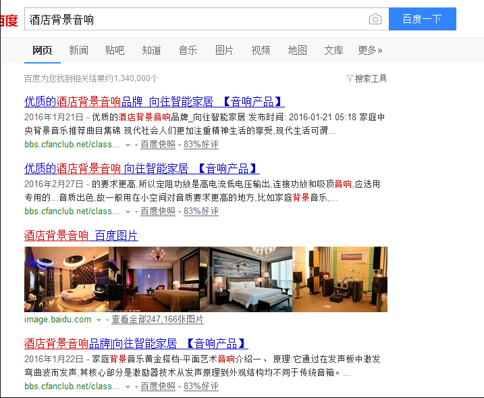Viewport: 484px width, 398px height.
Task: Open 百度快照 for the second result
Action: tap(158, 212)
